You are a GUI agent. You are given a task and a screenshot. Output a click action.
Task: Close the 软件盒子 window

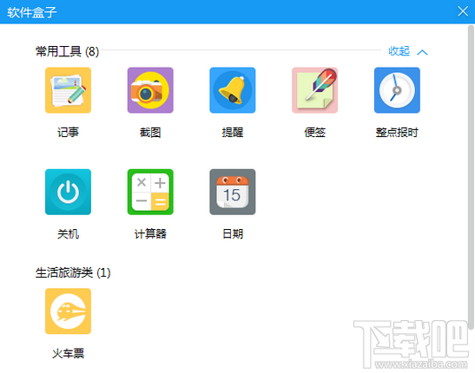pyautogui.click(x=463, y=11)
